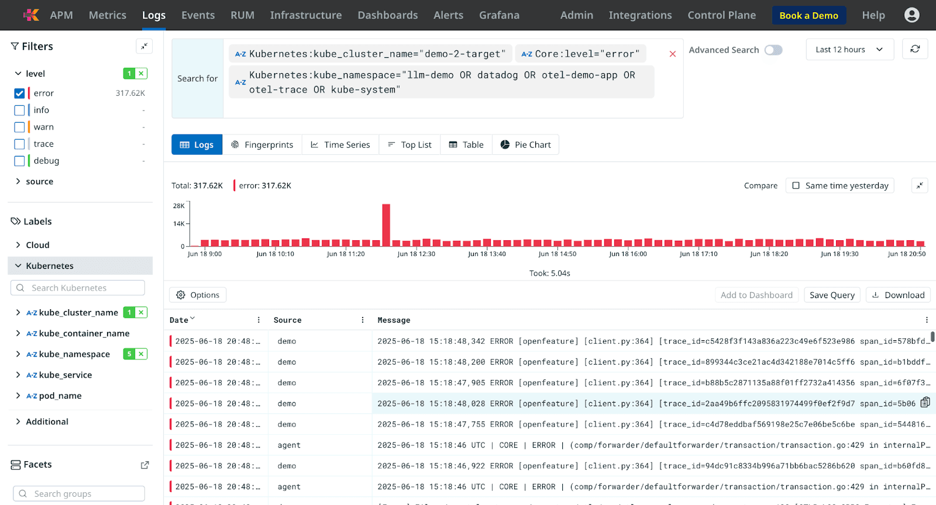Collapse the Kubernetes labels group
Screen dimensions: 936x505
pos(18,266)
